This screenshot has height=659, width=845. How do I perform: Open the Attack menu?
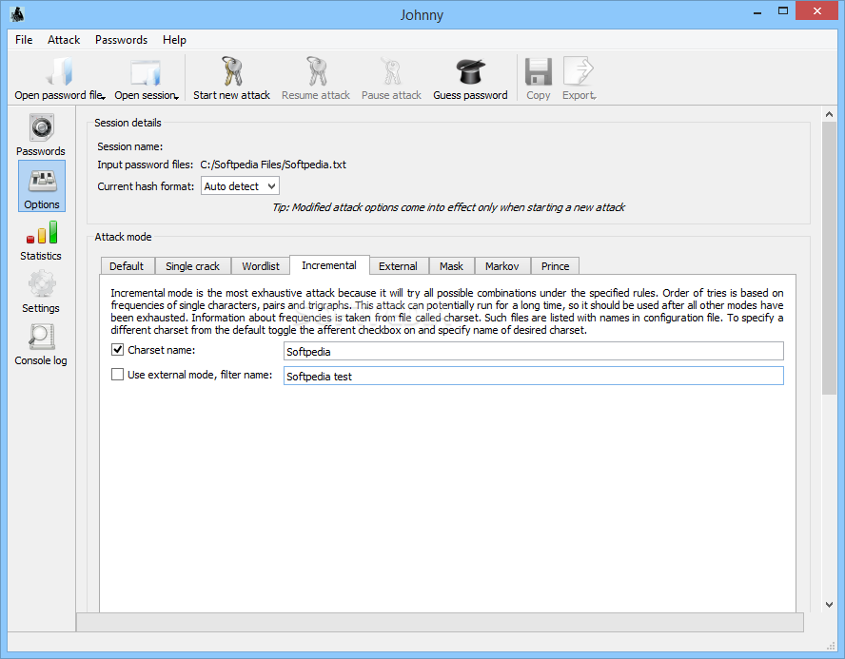click(64, 40)
